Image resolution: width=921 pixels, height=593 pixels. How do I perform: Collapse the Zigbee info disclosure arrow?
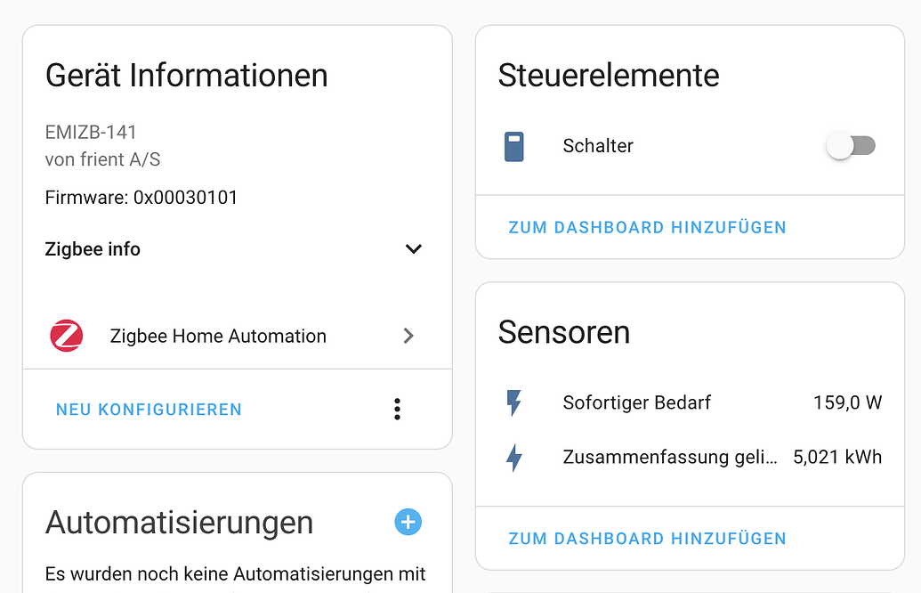(x=413, y=249)
